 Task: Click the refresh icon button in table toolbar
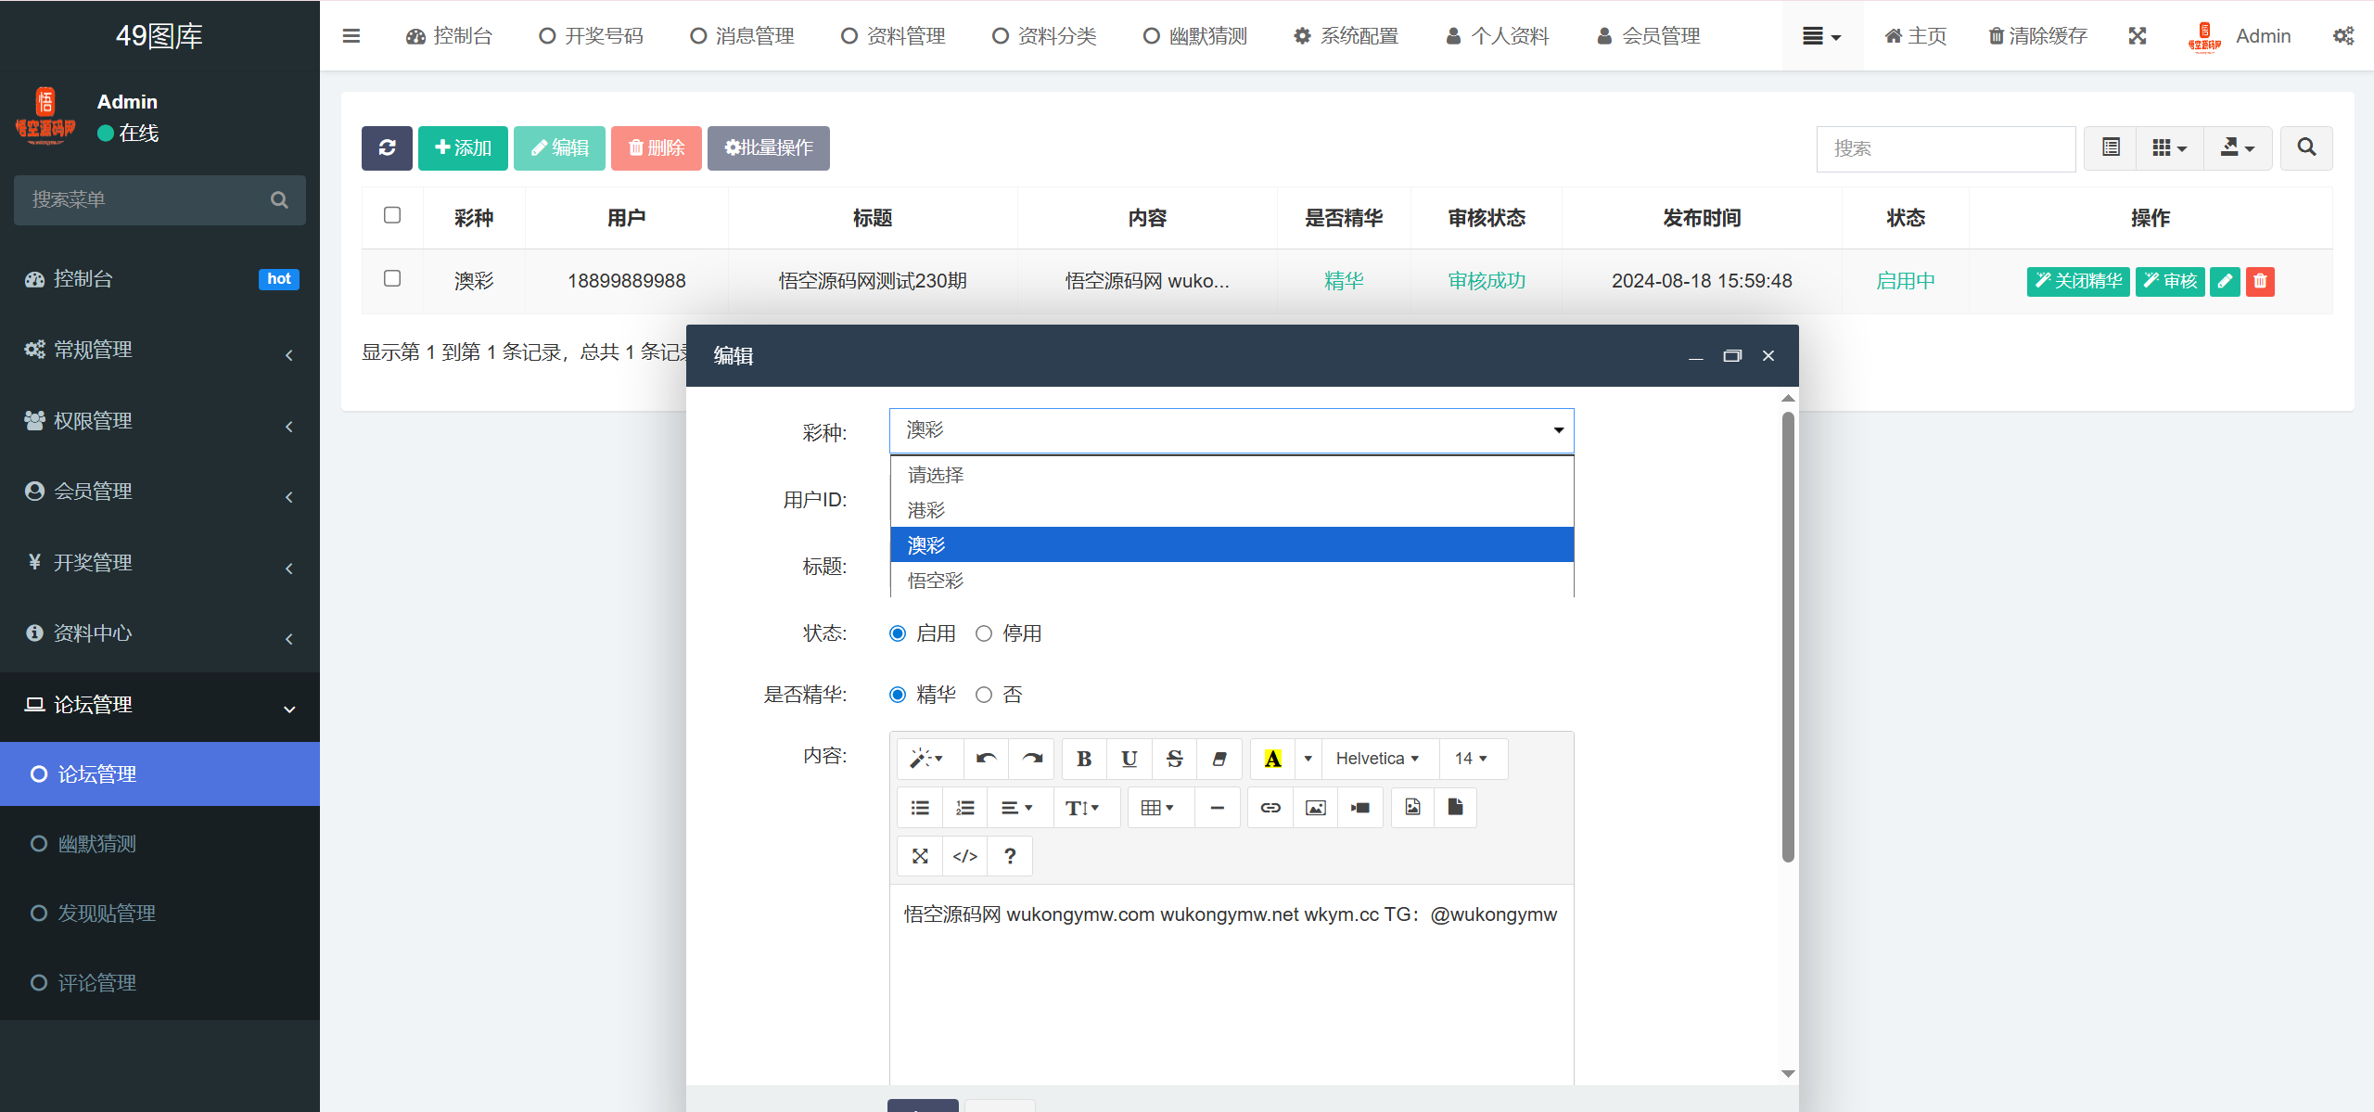(x=387, y=148)
